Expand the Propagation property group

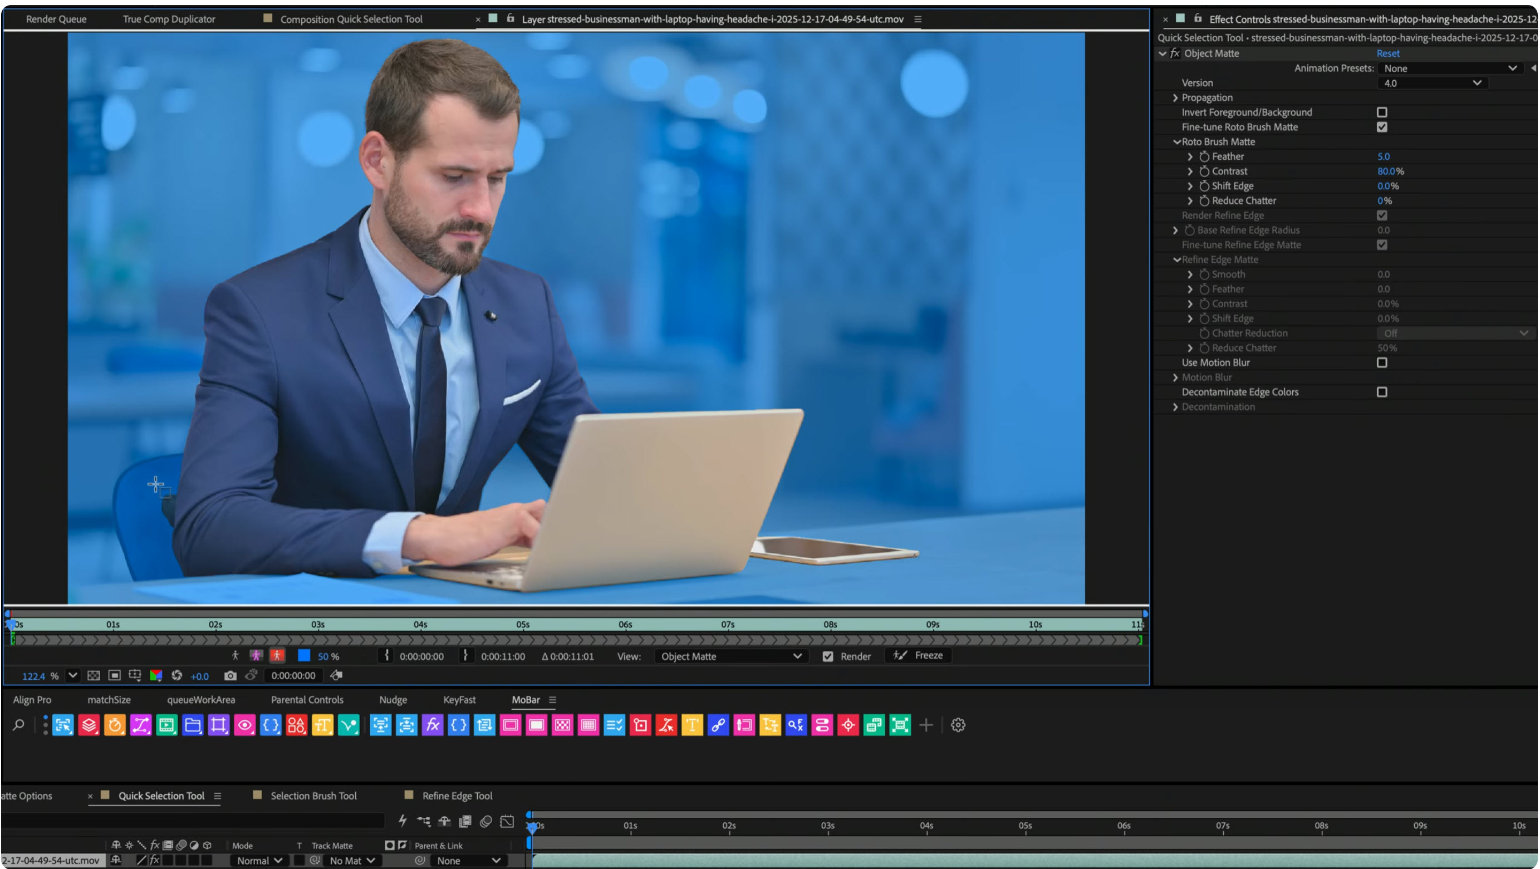pyautogui.click(x=1175, y=97)
